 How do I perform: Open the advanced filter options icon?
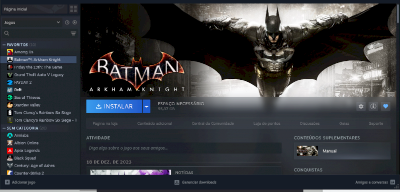73,33
